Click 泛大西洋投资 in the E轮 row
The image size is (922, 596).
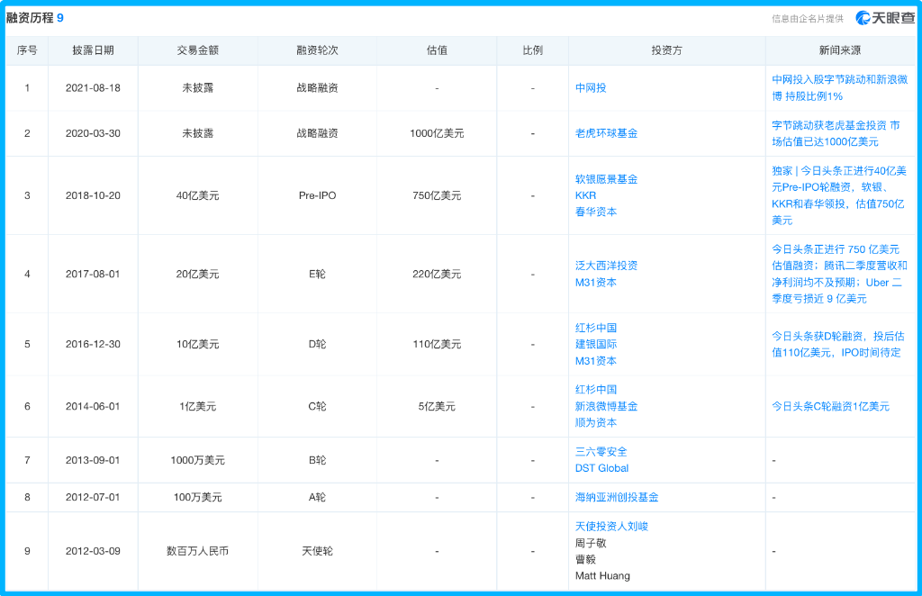605,266
